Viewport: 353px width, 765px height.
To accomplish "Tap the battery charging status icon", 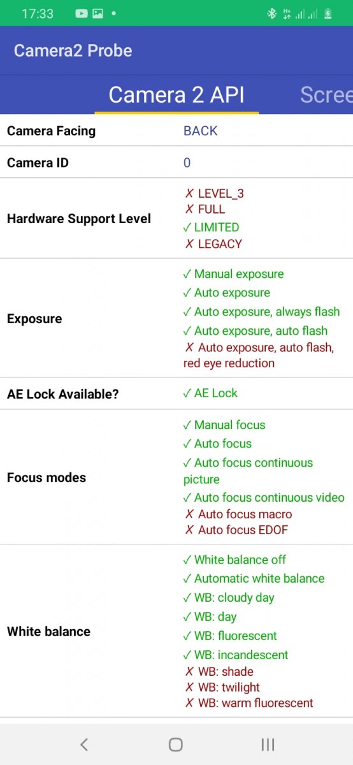I will (x=328, y=13).
